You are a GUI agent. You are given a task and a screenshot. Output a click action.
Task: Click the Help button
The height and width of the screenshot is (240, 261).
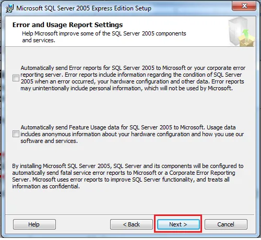[x=34, y=224]
